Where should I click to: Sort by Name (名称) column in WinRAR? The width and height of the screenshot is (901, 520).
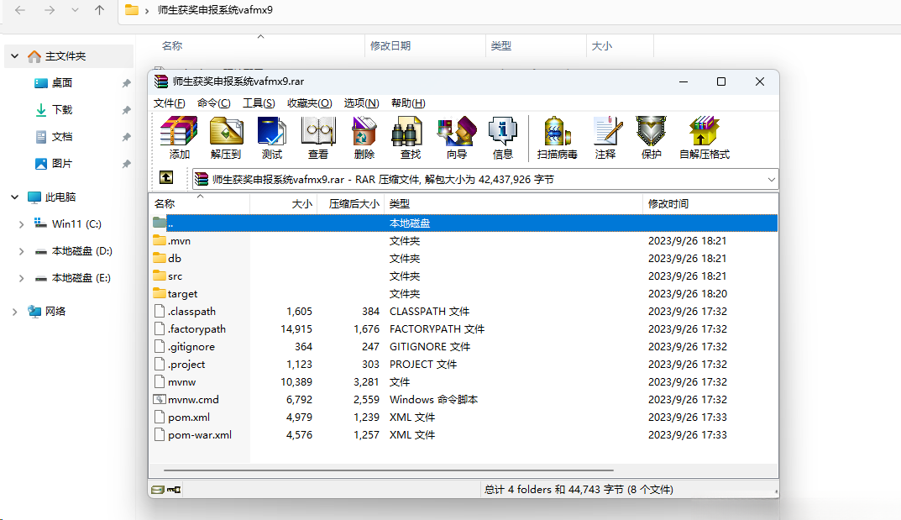pos(199,203)
